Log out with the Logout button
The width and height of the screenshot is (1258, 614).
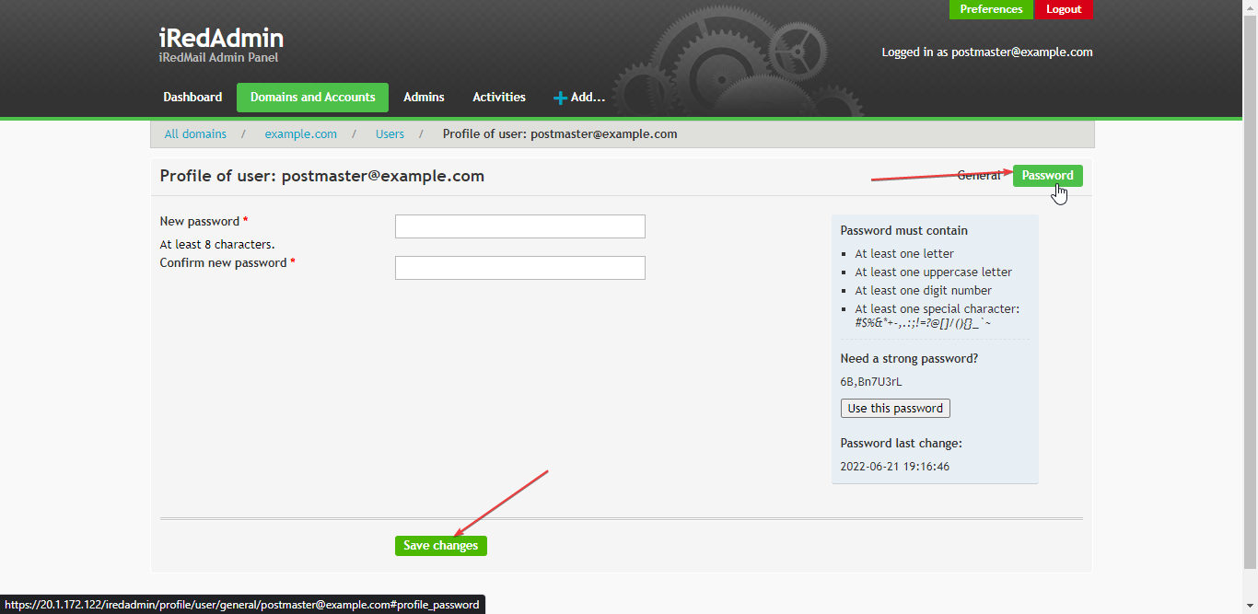pyautogui.click(x=1064, y=9)
